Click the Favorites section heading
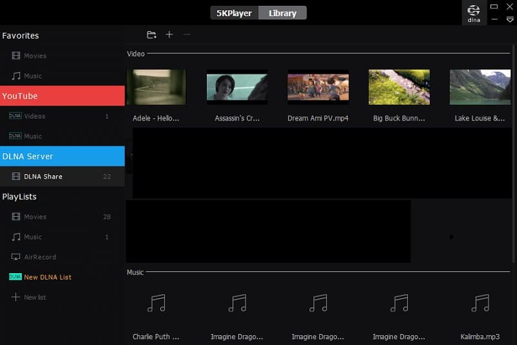 point(21,36)
